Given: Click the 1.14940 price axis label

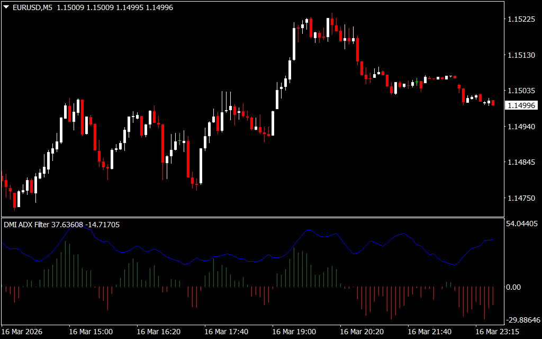Looking at the screenshot, I should pyautogui.click(x=521, y=127).
